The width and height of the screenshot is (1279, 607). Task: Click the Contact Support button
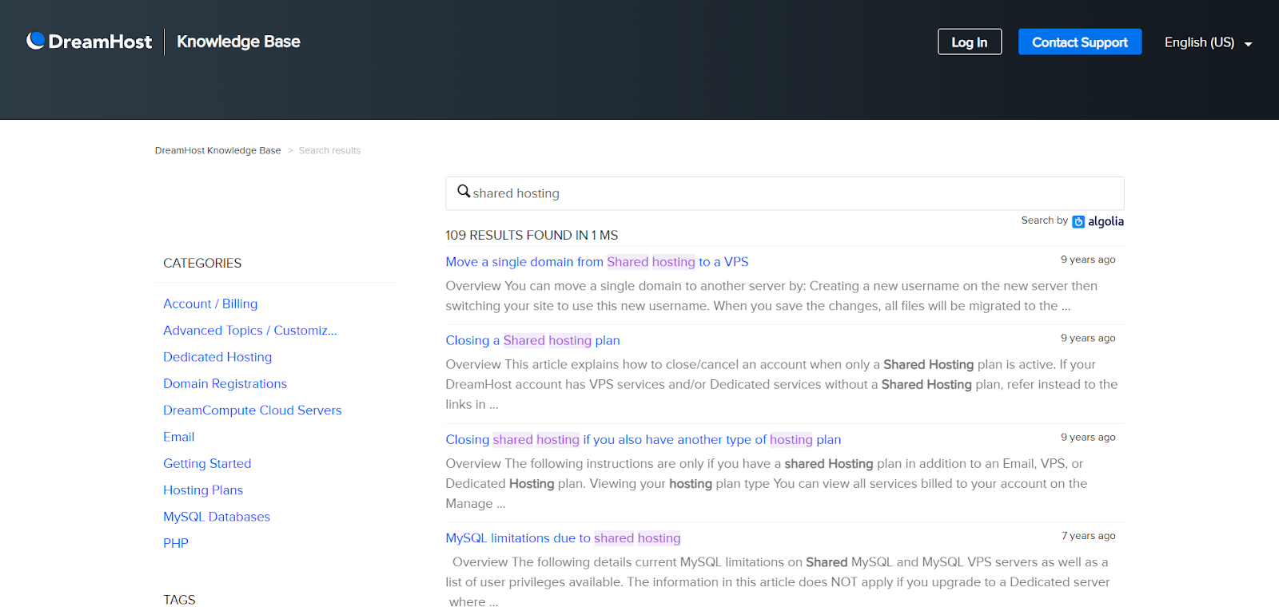click(x=1080, y=42)
